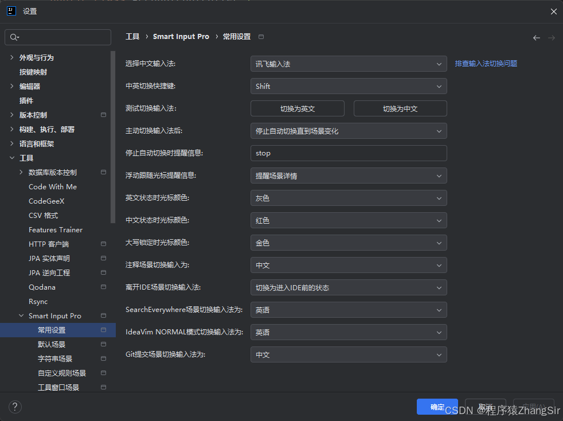The height and width of the screenshot is (421, 563).
Task: Select 工具窗口场景 under Smart Input Pro
Action: [58, 388]
